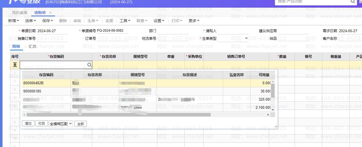The width and height of the screenshot is (362, 147).
Task: Click the popup vertical scrollbar thumb
Action: (273, 91)
